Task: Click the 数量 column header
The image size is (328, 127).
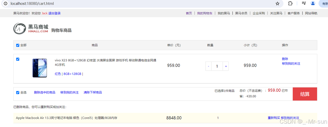Action: pos(210,45)
